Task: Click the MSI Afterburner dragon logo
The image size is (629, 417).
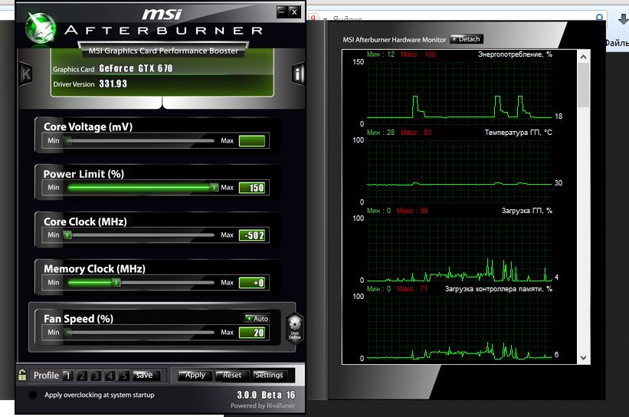Action: click(41, 29)
